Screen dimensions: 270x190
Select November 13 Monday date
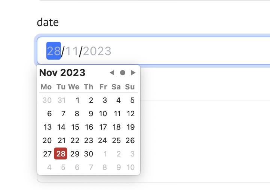tap(47, 127)
